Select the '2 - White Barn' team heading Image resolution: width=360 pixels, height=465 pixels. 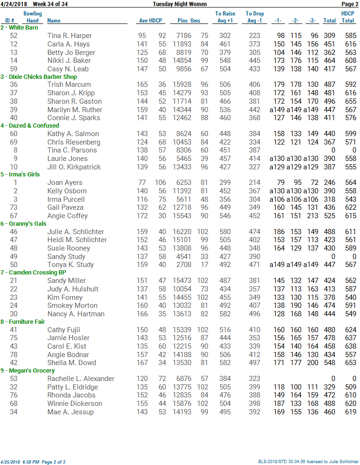pyautogui.click(x=19, y=28)
